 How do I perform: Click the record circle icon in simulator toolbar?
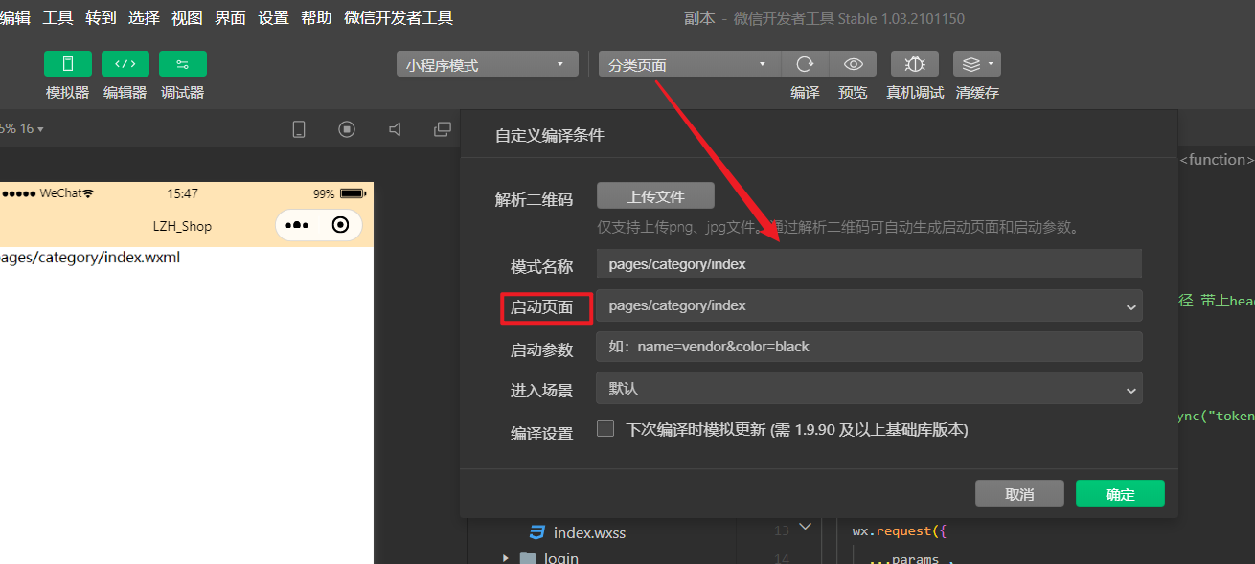(347, 129)
